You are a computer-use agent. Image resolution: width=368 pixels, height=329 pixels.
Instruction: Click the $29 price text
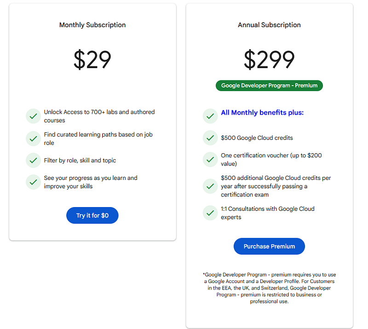click(92, 59)
